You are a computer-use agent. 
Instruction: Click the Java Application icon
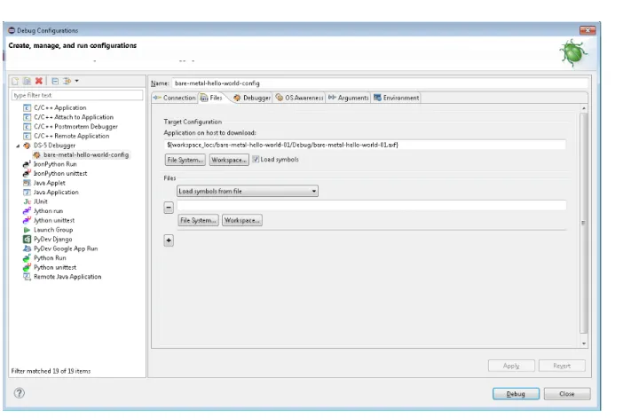(27, 193)
